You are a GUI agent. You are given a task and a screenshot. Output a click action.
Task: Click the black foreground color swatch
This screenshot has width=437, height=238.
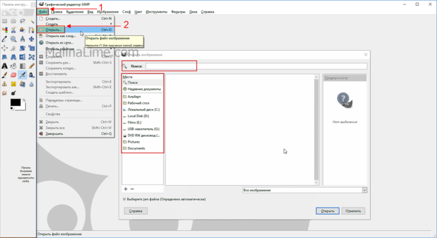tap(15, 102)
